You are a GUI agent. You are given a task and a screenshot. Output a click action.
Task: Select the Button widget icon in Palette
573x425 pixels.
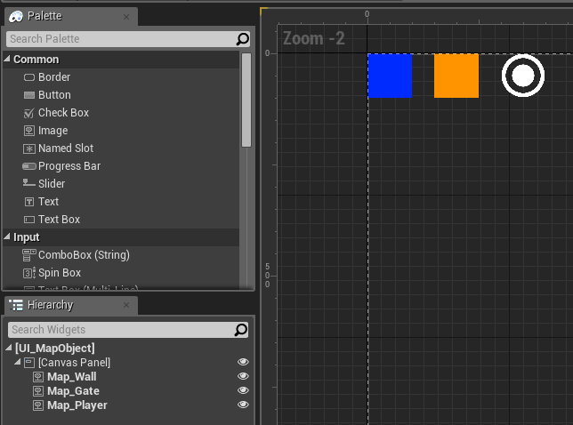(29, 95)
